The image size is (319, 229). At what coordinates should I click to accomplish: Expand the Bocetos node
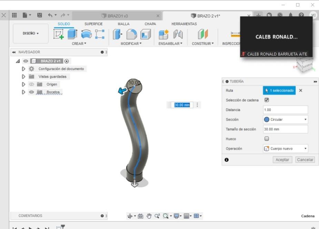click(23, 92)
